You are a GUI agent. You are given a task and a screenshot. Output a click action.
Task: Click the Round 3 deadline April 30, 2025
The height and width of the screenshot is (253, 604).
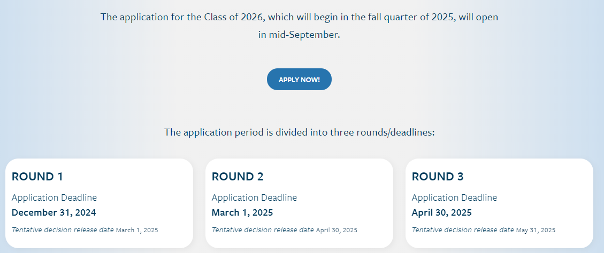pos(441,212)
